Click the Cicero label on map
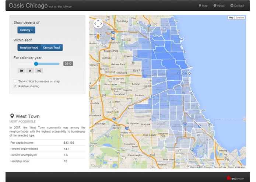256x182 pixels. click(x=147, y=86)
